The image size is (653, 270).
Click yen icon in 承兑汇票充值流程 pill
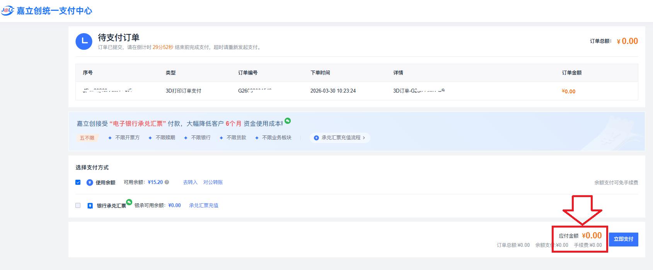(x=316, y=138)
